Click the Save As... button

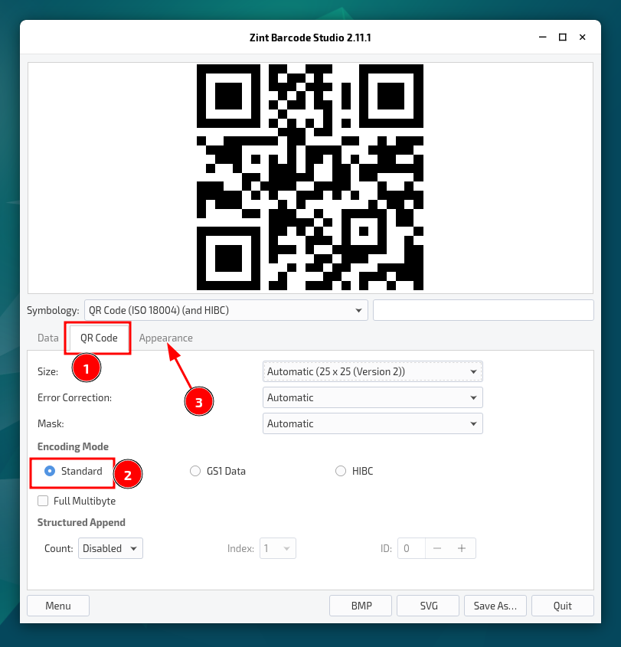[495, 606]
